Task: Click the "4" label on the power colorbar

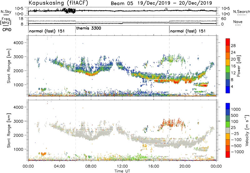Action: (232, 86)
